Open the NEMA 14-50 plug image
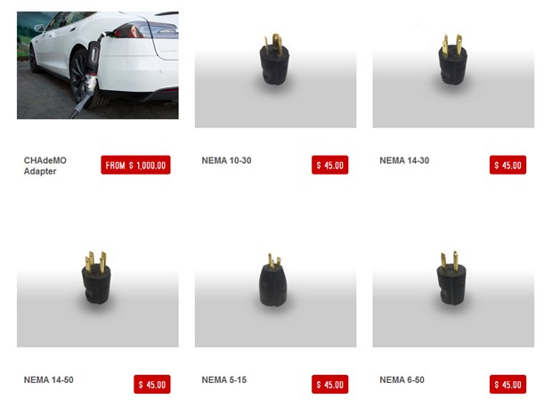Screen dimensions: 552x407 98,289
